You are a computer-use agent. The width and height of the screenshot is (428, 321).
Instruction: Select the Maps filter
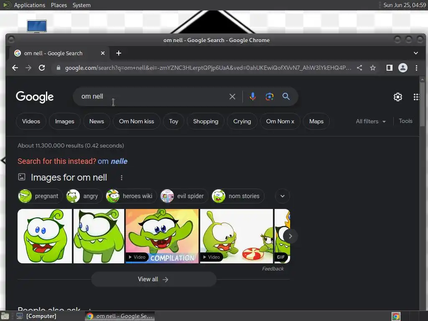click(x=316, y=122)
